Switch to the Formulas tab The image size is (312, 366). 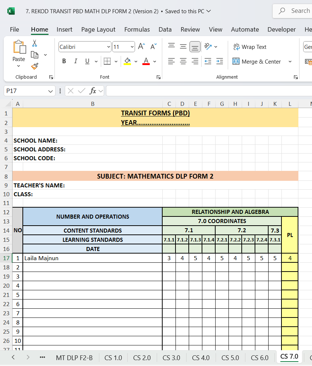point(137,29)
